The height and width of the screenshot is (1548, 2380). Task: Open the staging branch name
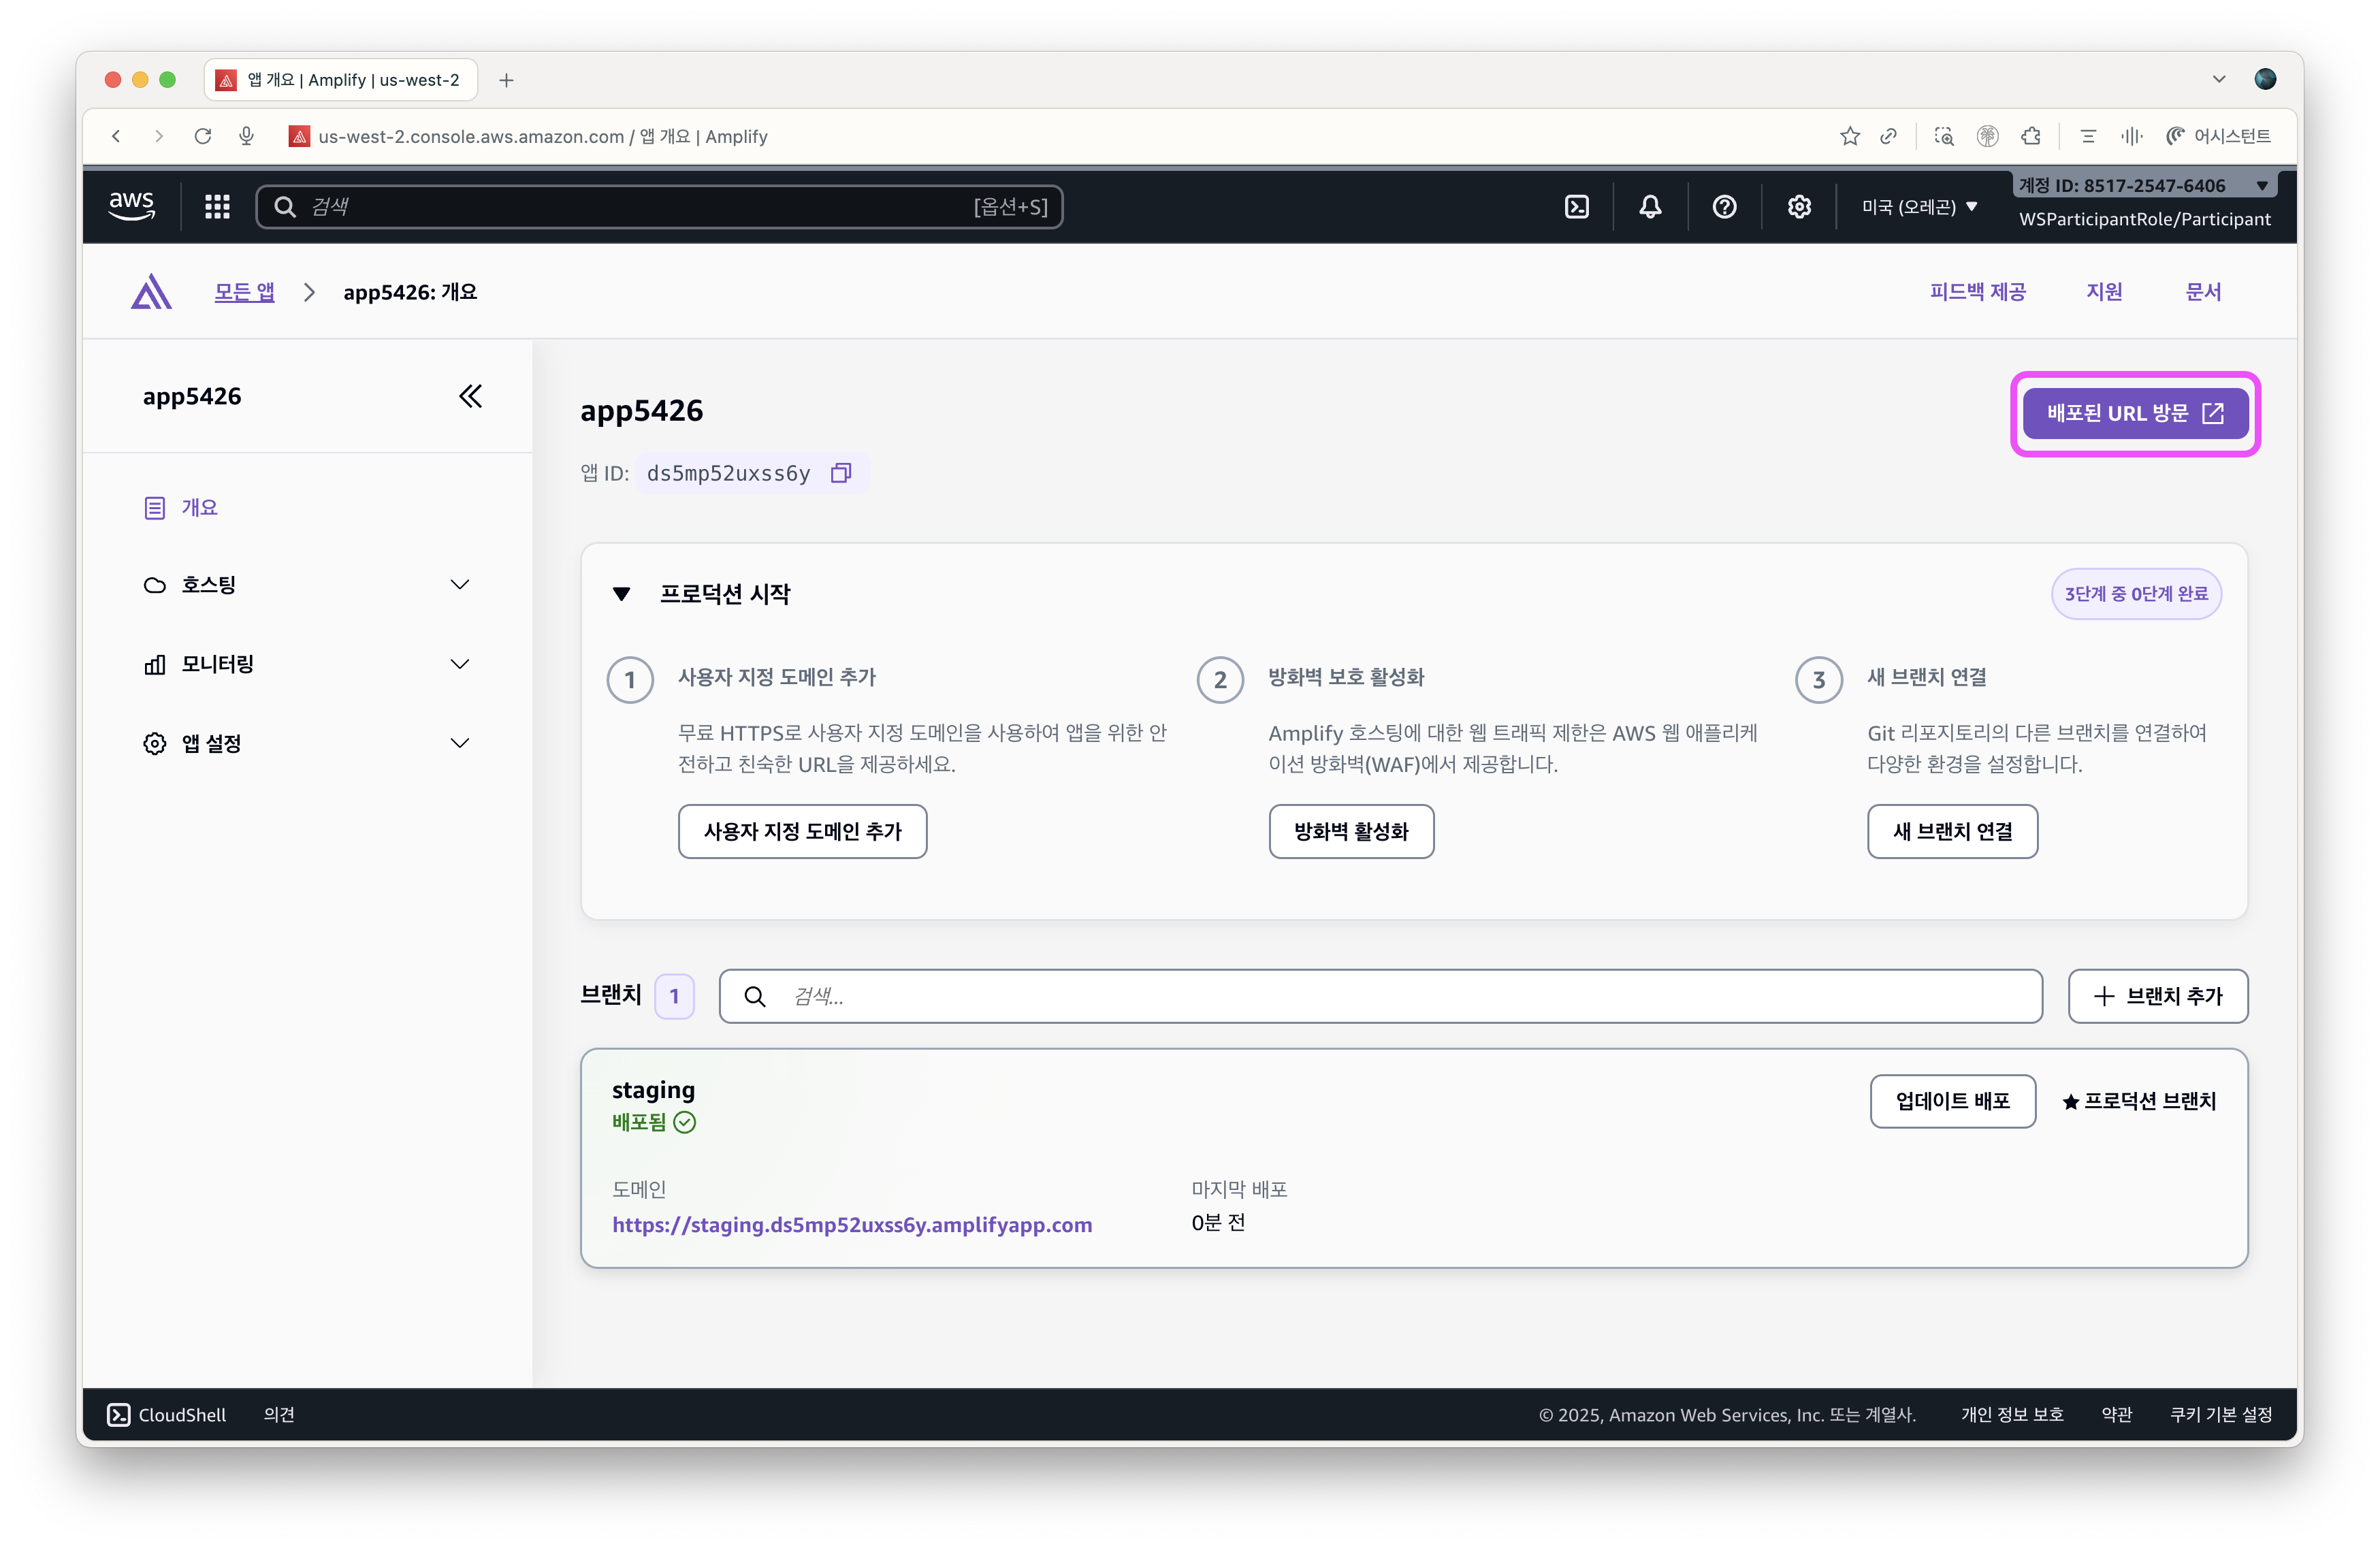coord(653,1089)
